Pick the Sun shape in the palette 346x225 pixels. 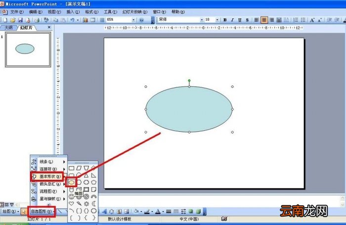86,204
